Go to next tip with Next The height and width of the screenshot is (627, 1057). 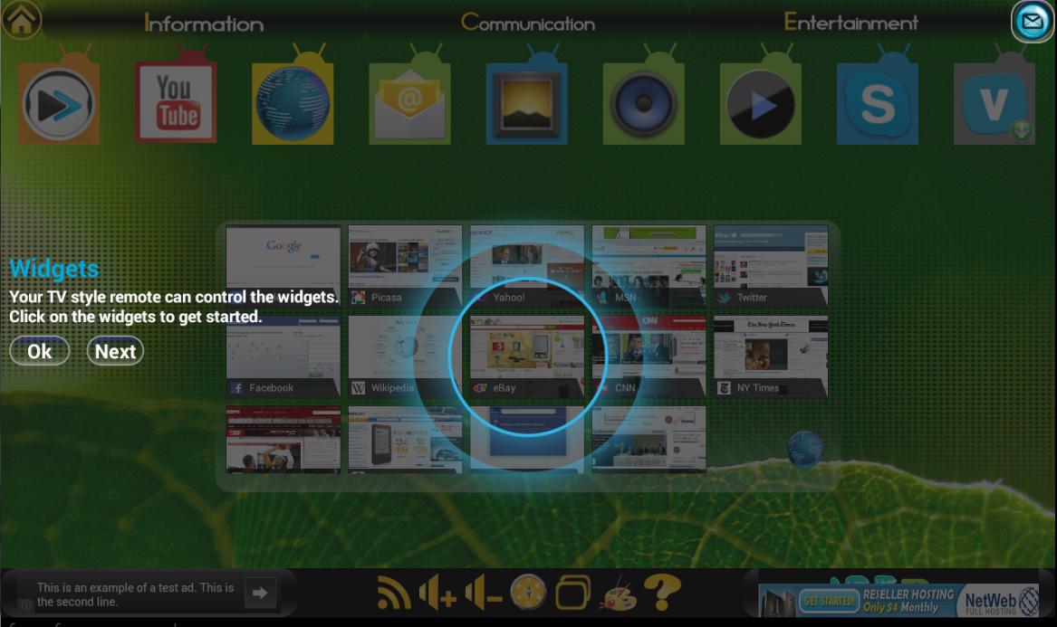point(115,351)
